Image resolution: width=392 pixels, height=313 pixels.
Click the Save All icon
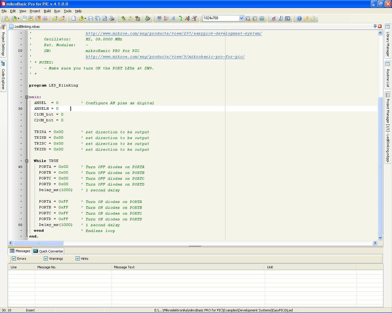(98, 18)
